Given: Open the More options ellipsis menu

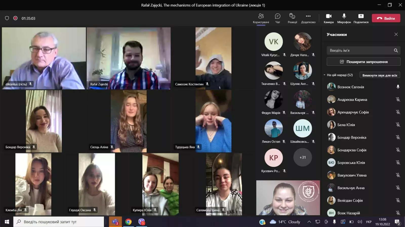Looking at the screenshot, I should click(x=308, y=16).
